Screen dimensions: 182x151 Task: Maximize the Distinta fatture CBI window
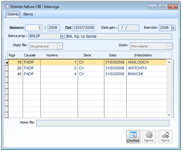(163, 7)
